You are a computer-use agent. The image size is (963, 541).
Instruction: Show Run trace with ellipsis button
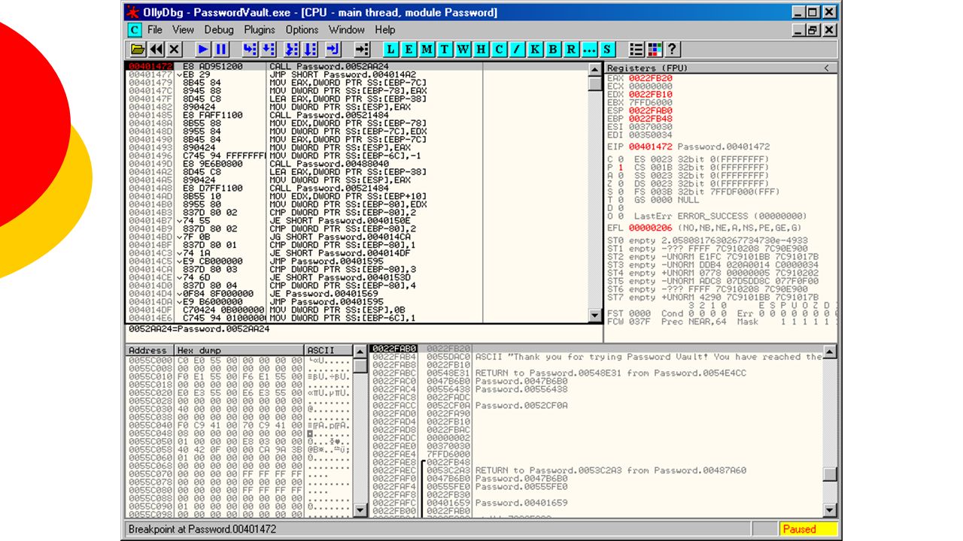(x=589, y=50)
